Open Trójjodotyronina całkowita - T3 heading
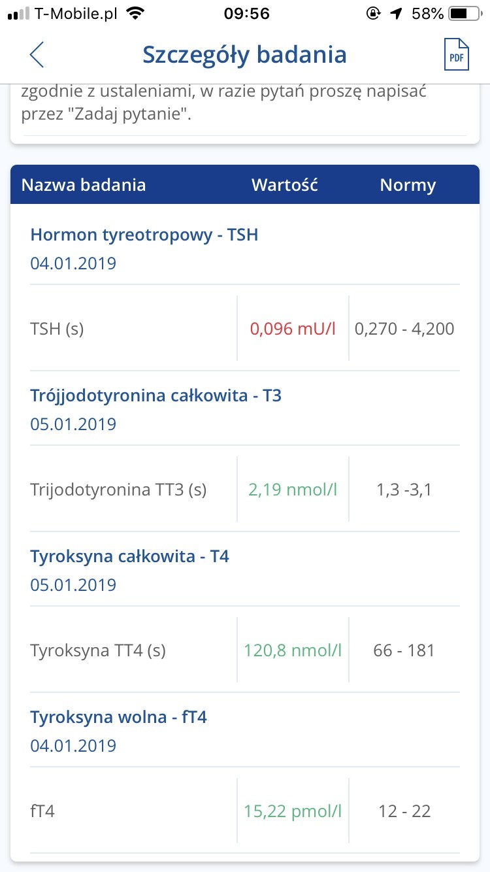490x872 pixels. 155,395
